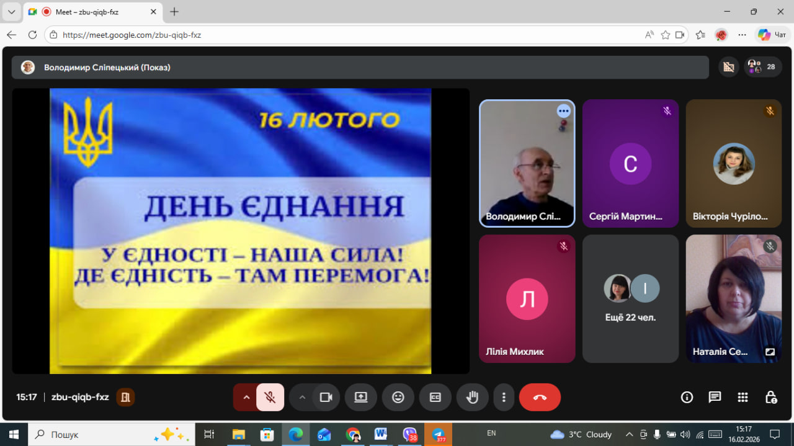Viewport: 794px width, 446px height.
Task: Click the raise hand icon
Action: [472, 398]
